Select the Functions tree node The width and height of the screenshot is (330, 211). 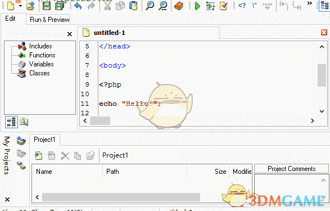[x=42, y=55]
